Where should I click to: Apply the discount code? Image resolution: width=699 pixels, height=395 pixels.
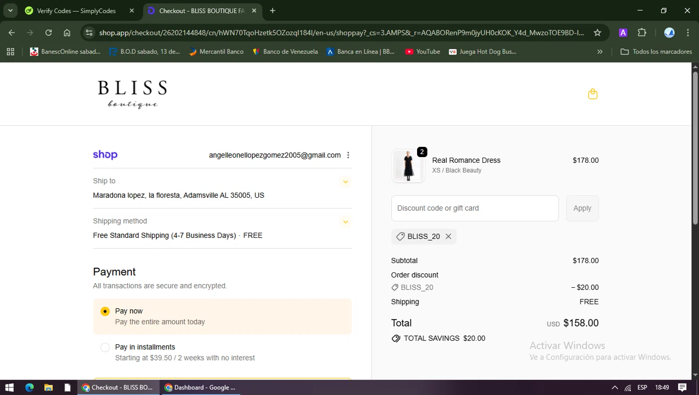582,208
